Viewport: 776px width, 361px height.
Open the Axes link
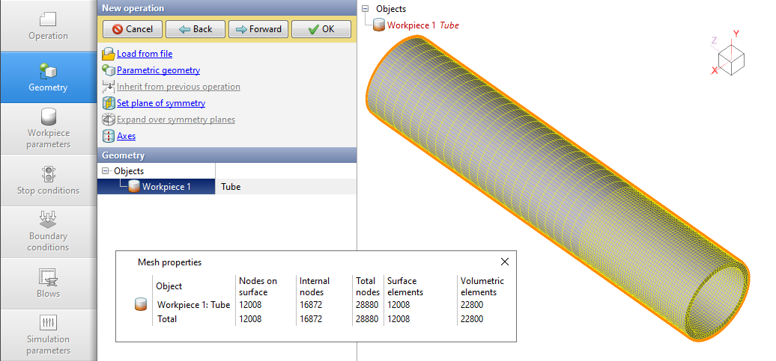pyautogui.click(x=126, y=136)
